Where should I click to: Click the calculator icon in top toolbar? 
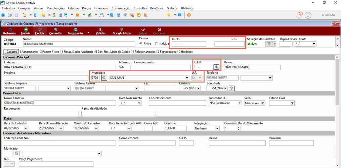(x=118, y=15)
